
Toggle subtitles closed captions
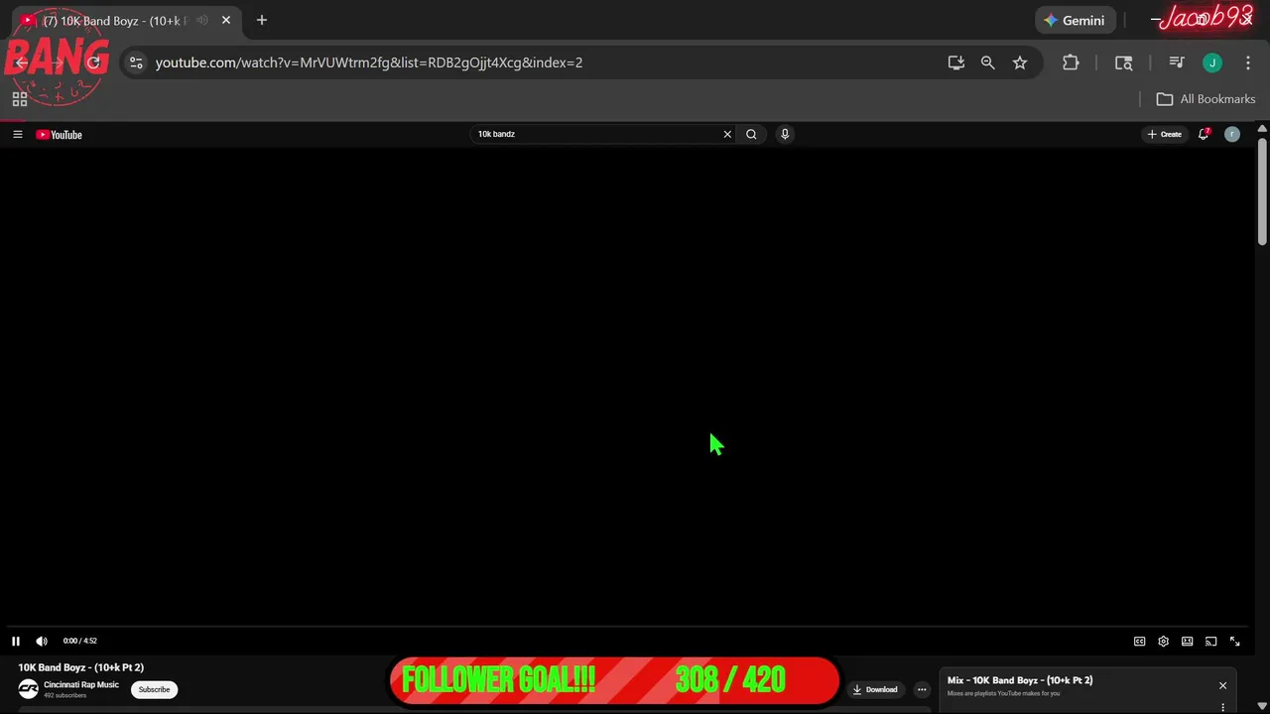click(x=1140, y=642)
